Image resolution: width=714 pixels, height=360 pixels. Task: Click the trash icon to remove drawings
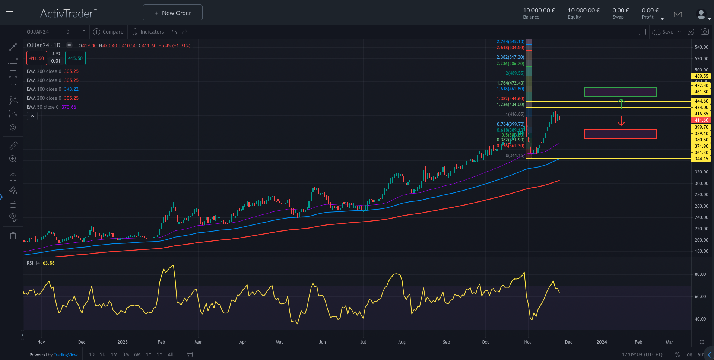(13, 236)
